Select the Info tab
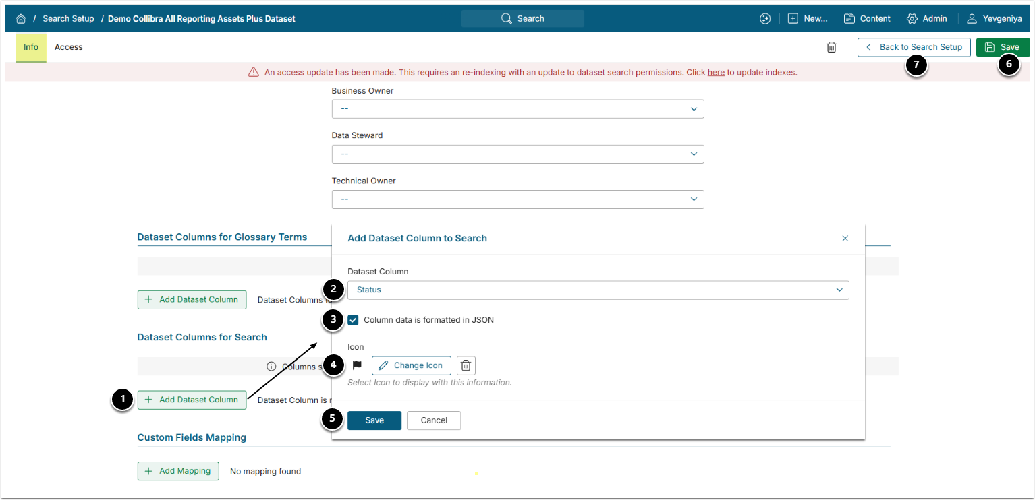This screenshot has height=500, width=1035. [x=31, y=47]
